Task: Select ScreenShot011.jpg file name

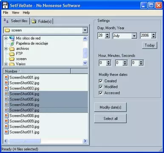Action: [24, 132]
